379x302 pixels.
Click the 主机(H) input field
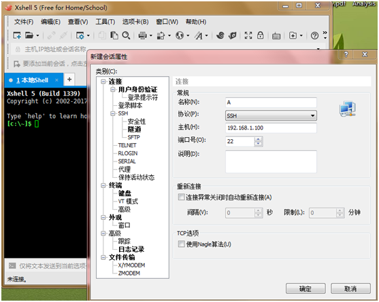[x=271, y=128]
